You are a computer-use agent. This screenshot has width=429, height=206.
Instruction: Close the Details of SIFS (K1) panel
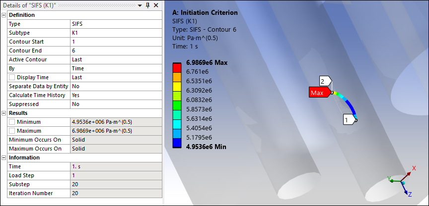click(155, 5)
